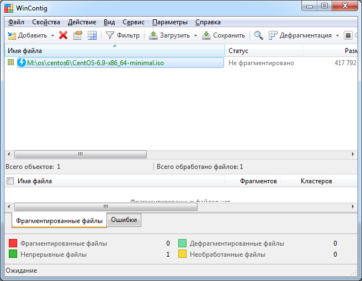Click the upper file list horizontal scrollbar
This screenshot has width=362, height=281.
(x=81, y=155)
